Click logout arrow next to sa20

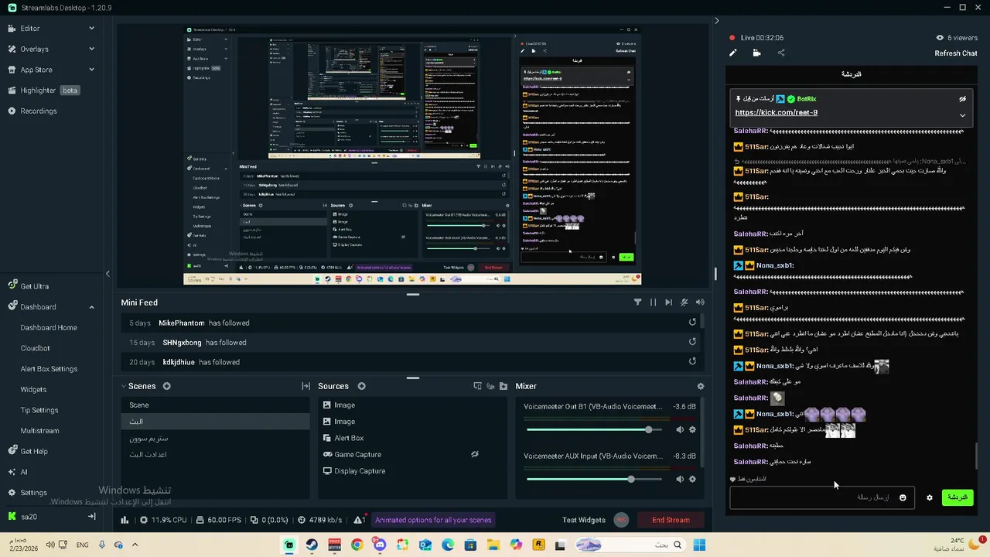(x=91, y=517)
